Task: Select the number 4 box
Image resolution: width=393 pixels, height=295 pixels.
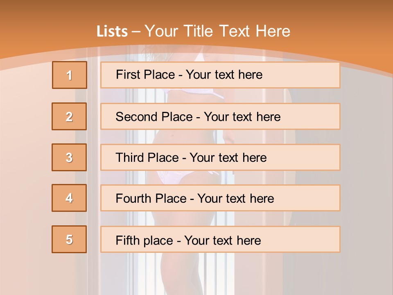Action: (69, 198)
